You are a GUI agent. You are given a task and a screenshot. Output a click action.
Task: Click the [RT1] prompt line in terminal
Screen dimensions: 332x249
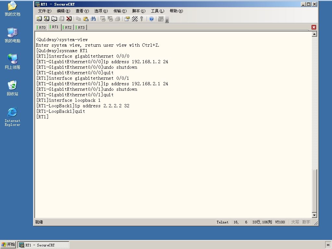[42, 117]
